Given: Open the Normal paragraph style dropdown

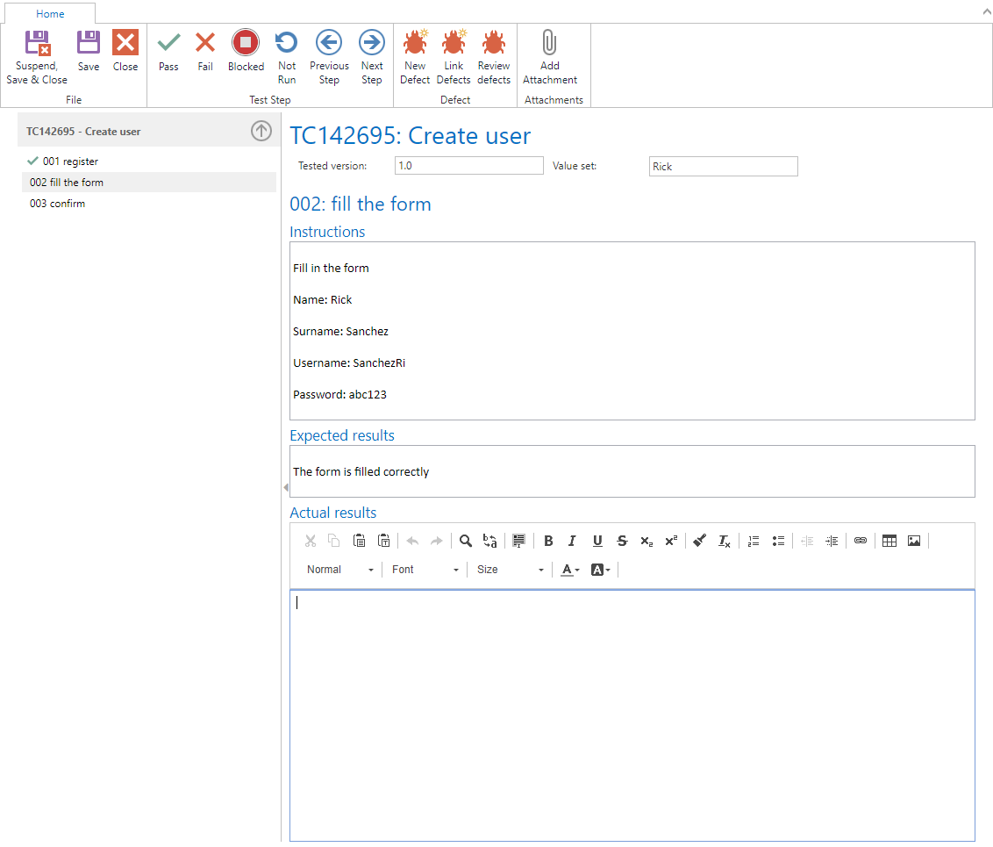Looking at the screenshot, I should coord(340,570).
